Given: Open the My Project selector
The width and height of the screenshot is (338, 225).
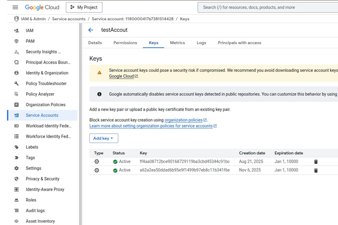Looking at the screenshot, I should click(84, 7).
